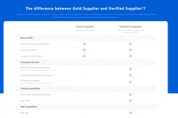
Task: Select the Verified Supplier* column heading
Action: click(131, 27)
